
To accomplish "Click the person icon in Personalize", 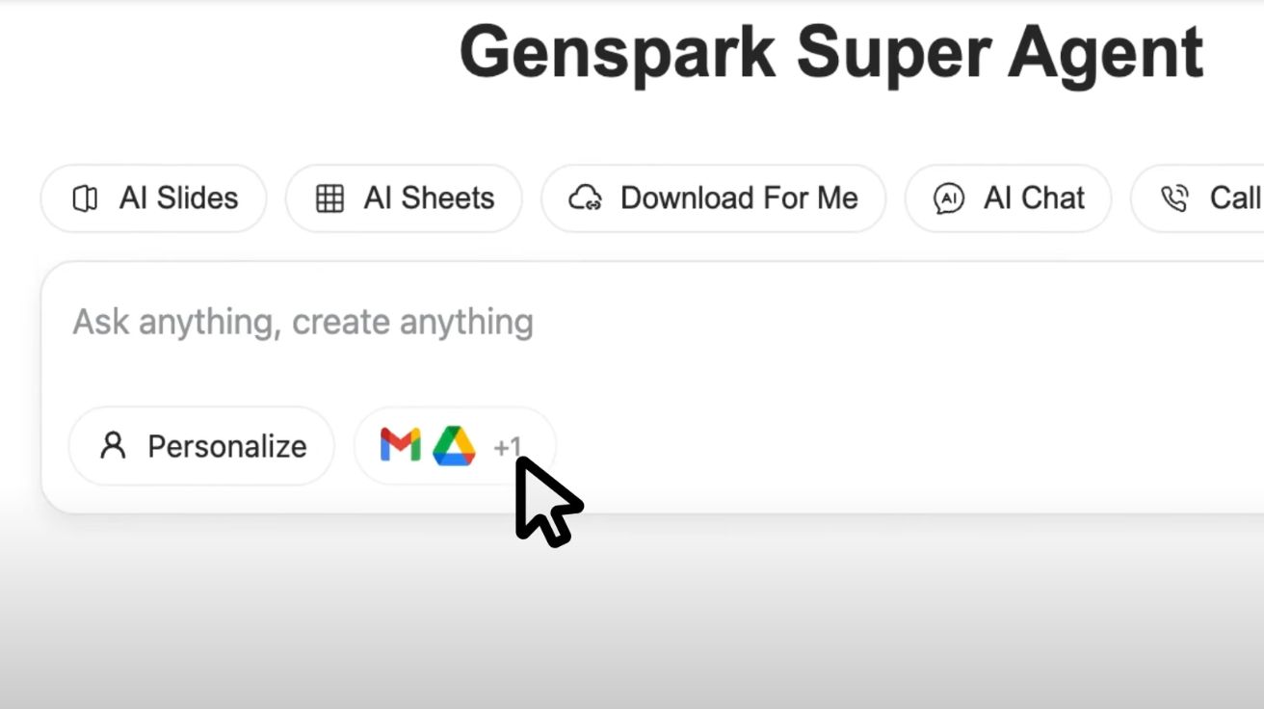I will [113, 446].
